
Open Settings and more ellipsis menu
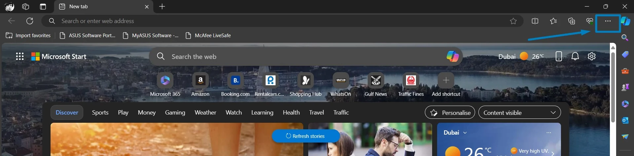[608, 21]
